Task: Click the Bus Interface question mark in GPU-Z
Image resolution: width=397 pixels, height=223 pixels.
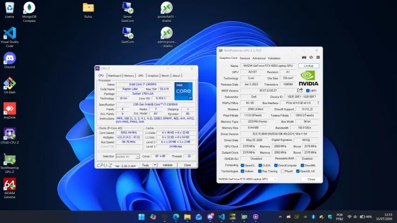Action: coord(318,103)
